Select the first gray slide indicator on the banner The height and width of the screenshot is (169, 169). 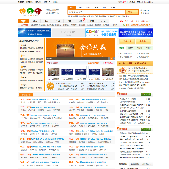(108, 58)
